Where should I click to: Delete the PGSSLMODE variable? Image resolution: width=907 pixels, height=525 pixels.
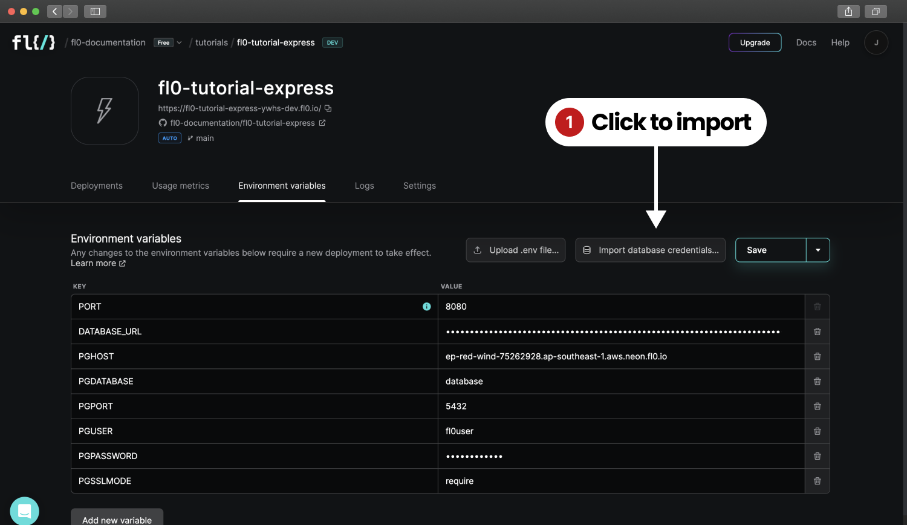click(817, 481)
